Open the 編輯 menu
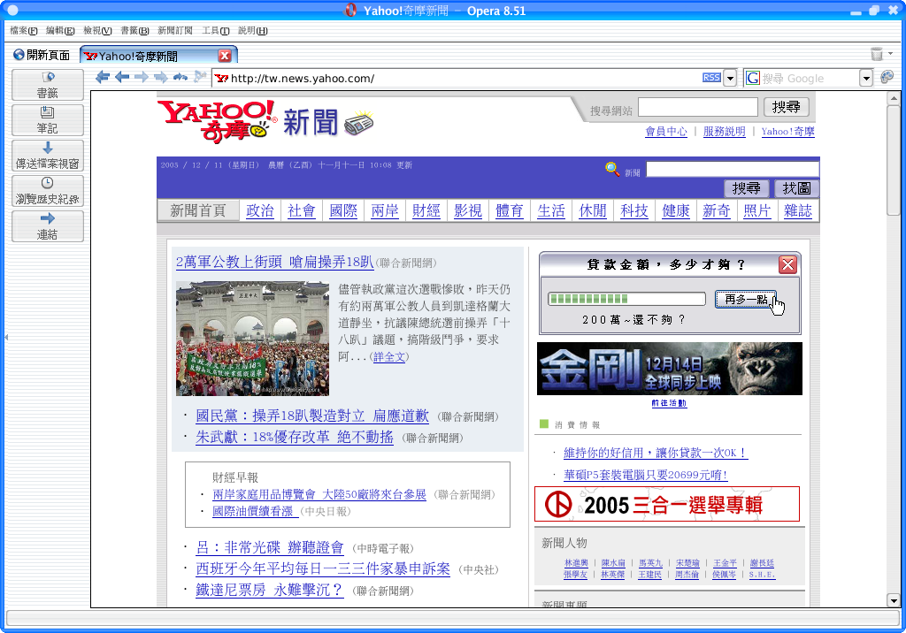The image size is (906, 633). (60, 31)
